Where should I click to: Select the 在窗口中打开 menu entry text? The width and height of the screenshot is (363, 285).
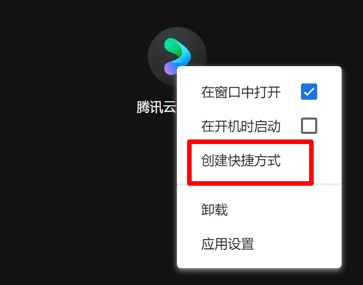[241, 92]
